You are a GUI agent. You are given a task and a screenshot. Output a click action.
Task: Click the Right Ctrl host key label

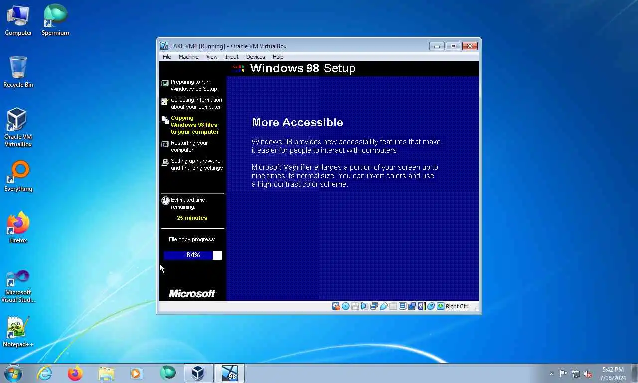point(457,306)
